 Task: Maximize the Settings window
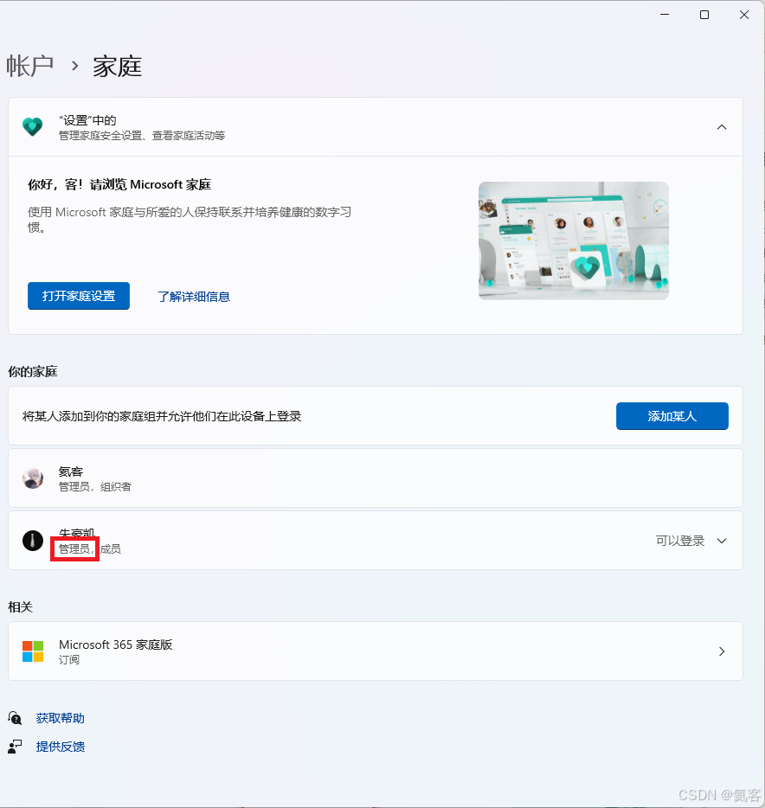[704, 15]
